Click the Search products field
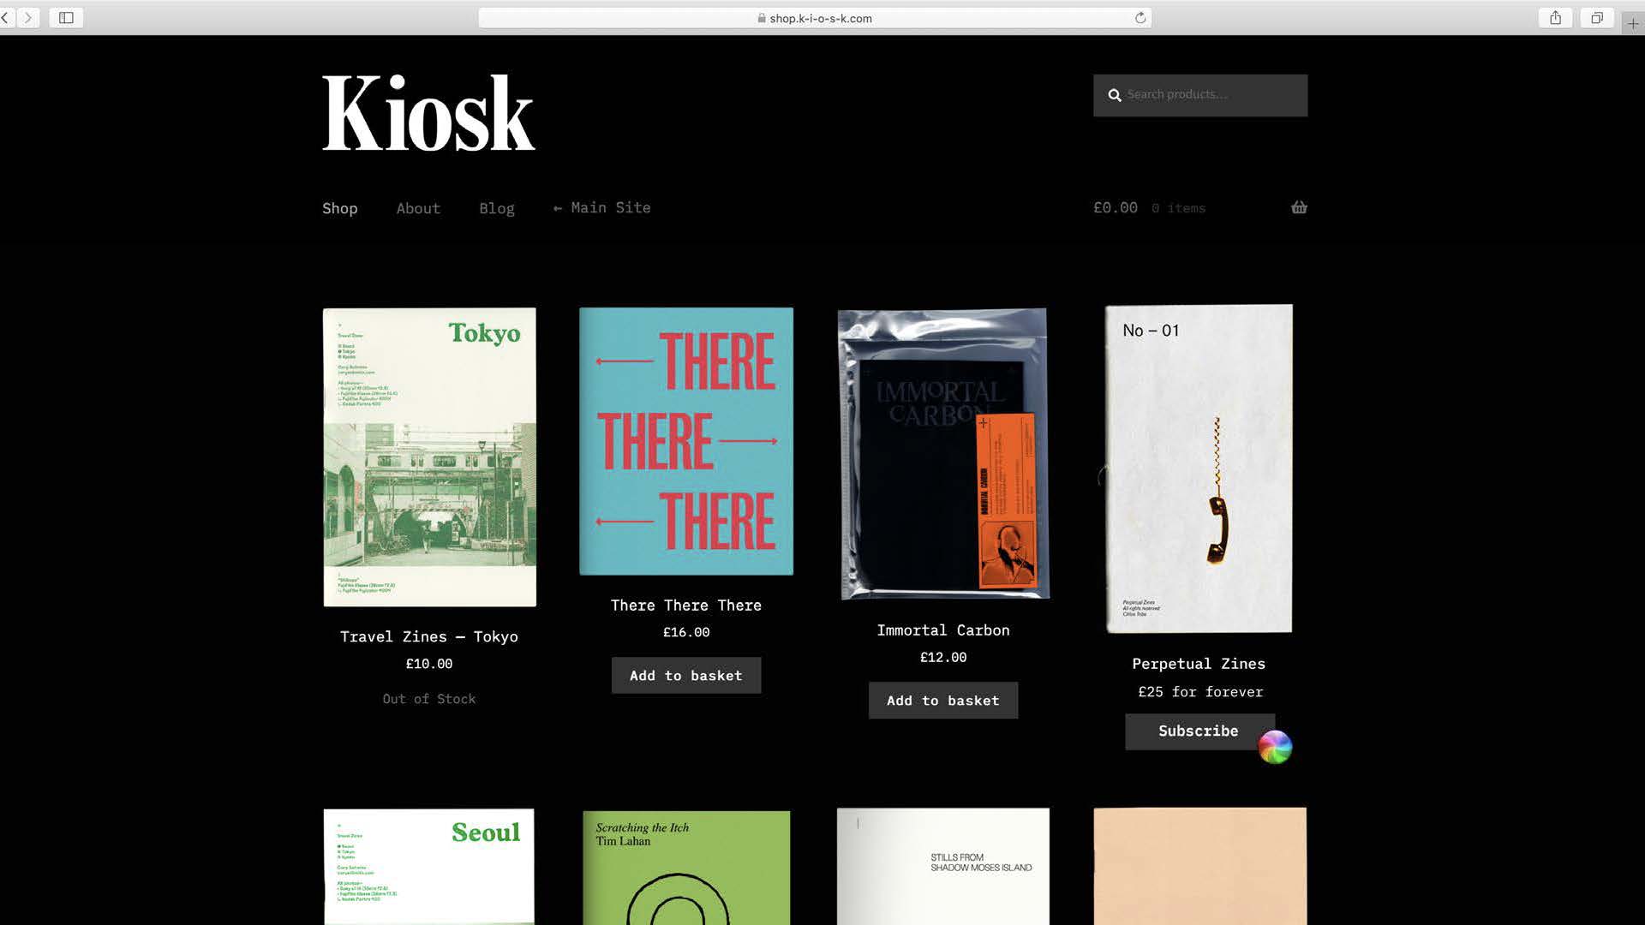The width and height of the screenshot is (1645, 925). (1212, 95)
